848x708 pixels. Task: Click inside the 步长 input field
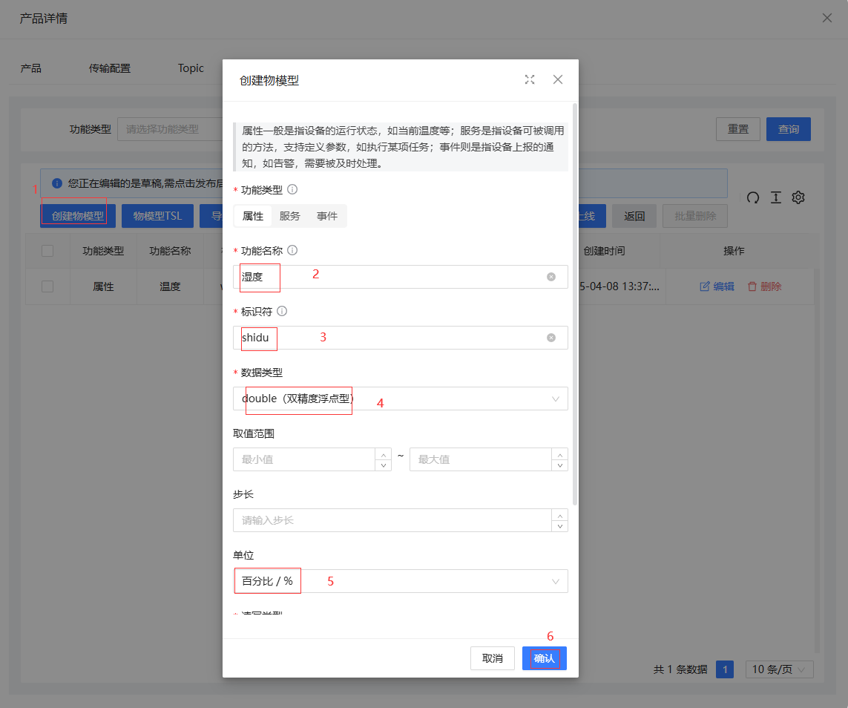click(x=392, y=520)
